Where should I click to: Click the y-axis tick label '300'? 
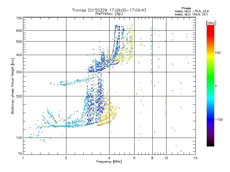[19, 72]
